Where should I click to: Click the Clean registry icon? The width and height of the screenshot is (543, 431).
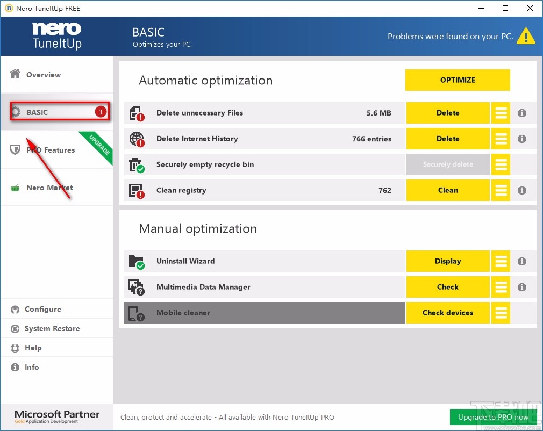tap(137, 191)
